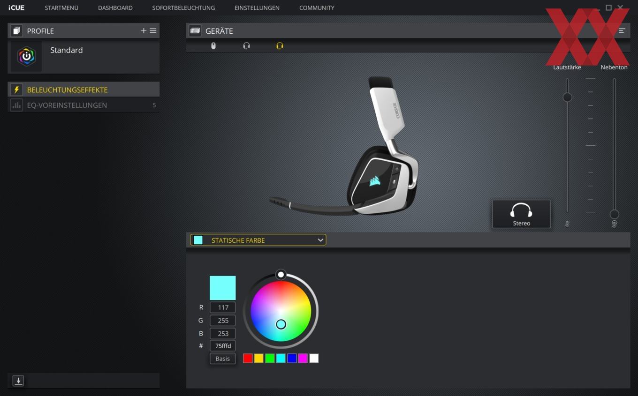Select EQ-Voreinstellungen section
The width and height of the screenshot is (638, 396).
pyautogui.click(x=84, y=105)
